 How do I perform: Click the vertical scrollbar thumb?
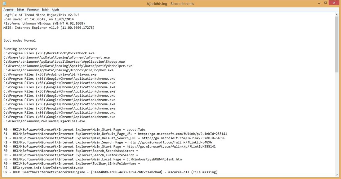coord(337,44)
